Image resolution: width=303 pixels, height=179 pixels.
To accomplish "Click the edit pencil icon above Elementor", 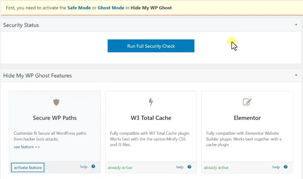I will [x=247, y=102].
